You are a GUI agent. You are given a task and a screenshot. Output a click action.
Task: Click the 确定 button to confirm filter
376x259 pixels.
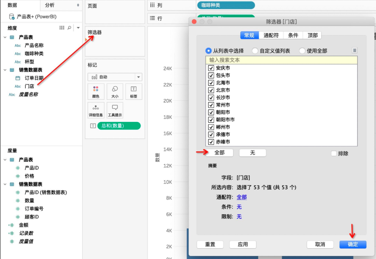coord(353,244)
